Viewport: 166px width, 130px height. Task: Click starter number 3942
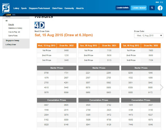click(x=150, y=83)
